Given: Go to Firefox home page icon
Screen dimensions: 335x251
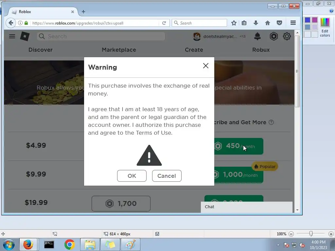Looking at the screenshot, I should point(268,23).
